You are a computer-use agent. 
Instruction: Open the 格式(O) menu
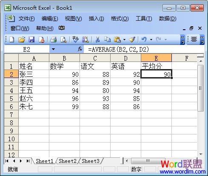(x=120, y=19)
